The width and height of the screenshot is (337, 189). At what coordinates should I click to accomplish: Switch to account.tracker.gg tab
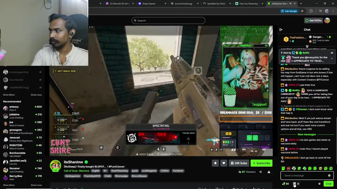coord(184,4)
